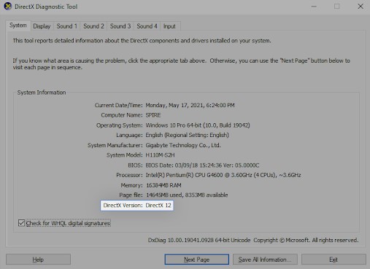Click the computer name value SPIRE
370x269 pixels.
pos(153,115)
